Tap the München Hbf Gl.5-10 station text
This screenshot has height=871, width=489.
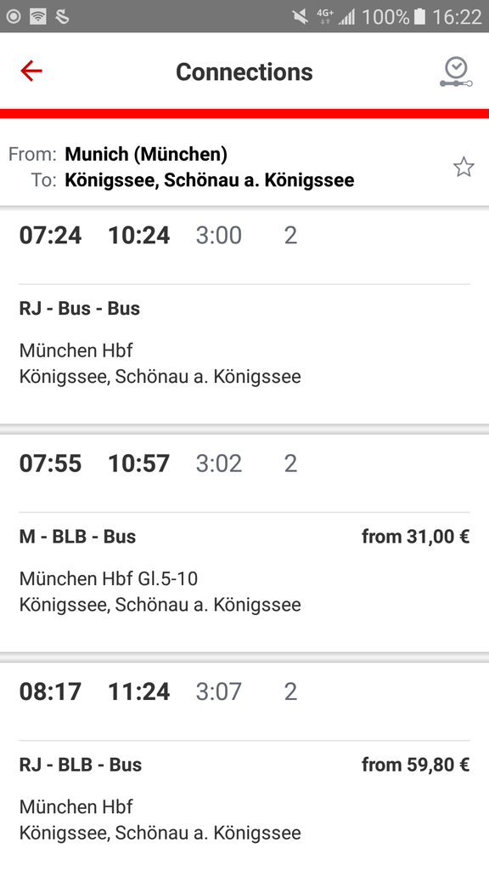109,578
